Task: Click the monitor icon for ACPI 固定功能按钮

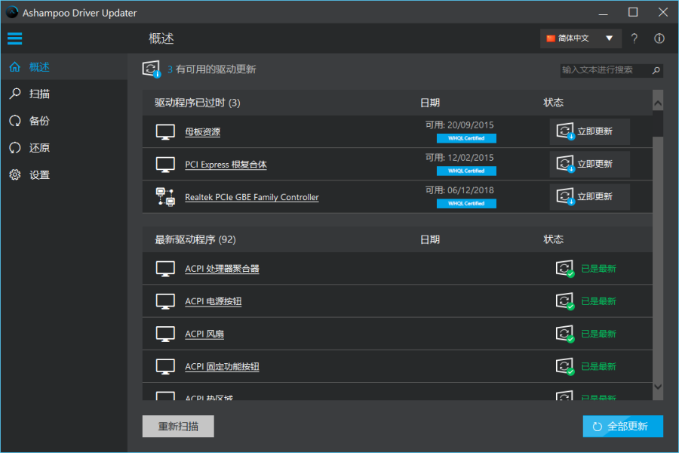Action: (x=165, y=367)
